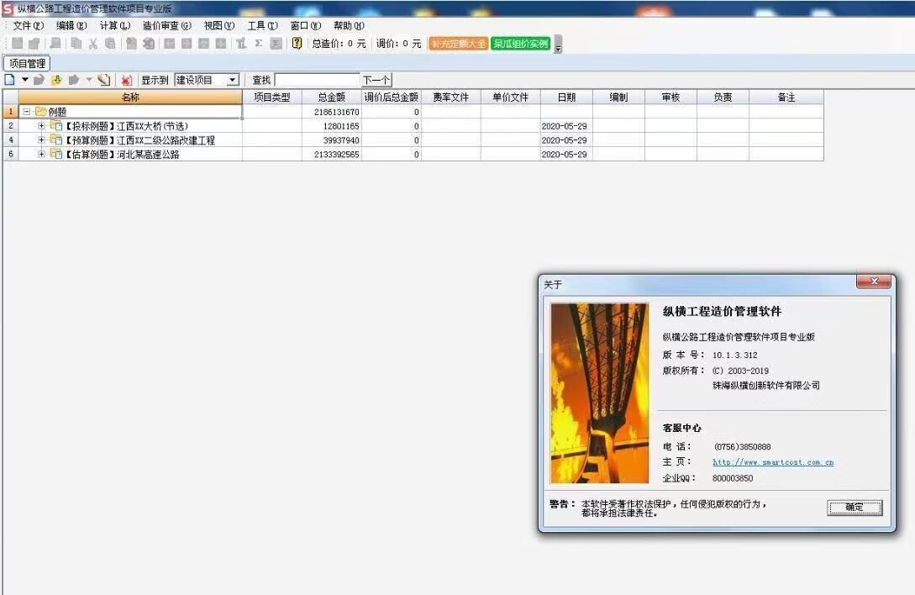Open the 显示到 建设项目 dropdown

(x=233, y=80)
